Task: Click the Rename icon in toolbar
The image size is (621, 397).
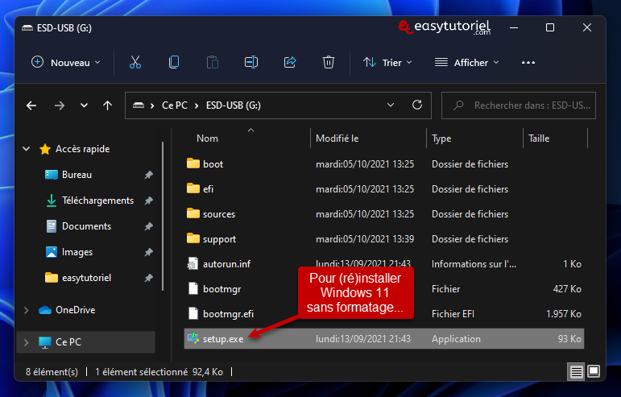Action: [x=251, y=63]
